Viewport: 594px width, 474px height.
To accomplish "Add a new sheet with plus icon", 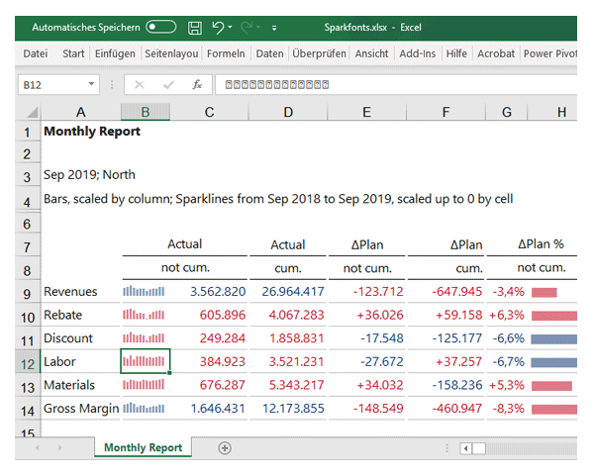I will click(x=225, y=448).
